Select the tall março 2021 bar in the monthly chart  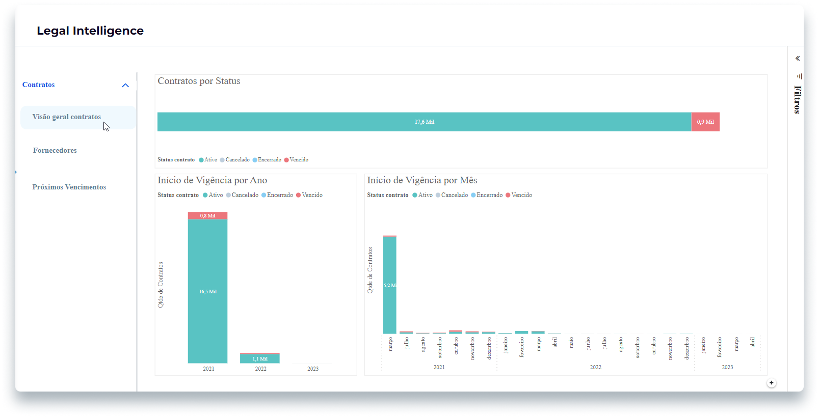coord(389,285)
